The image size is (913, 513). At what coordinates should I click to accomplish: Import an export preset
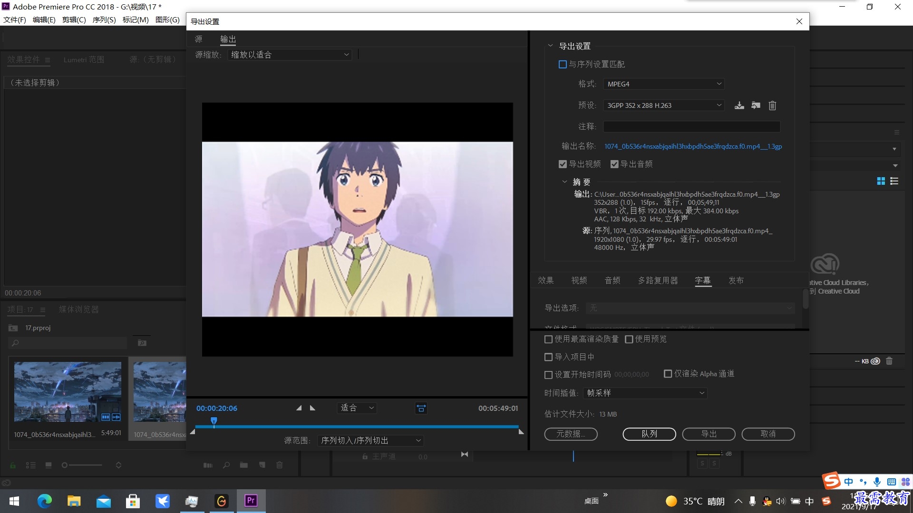(x=756, y=105)
